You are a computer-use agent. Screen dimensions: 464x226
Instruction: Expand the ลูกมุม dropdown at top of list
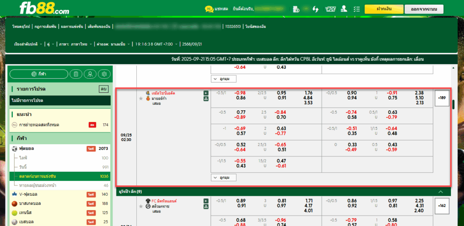[x=223, y=79]
